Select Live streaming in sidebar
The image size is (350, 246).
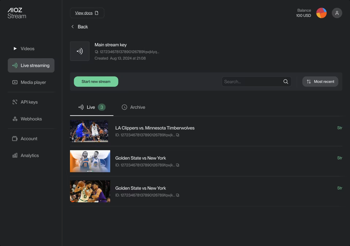tap(31, 66)
